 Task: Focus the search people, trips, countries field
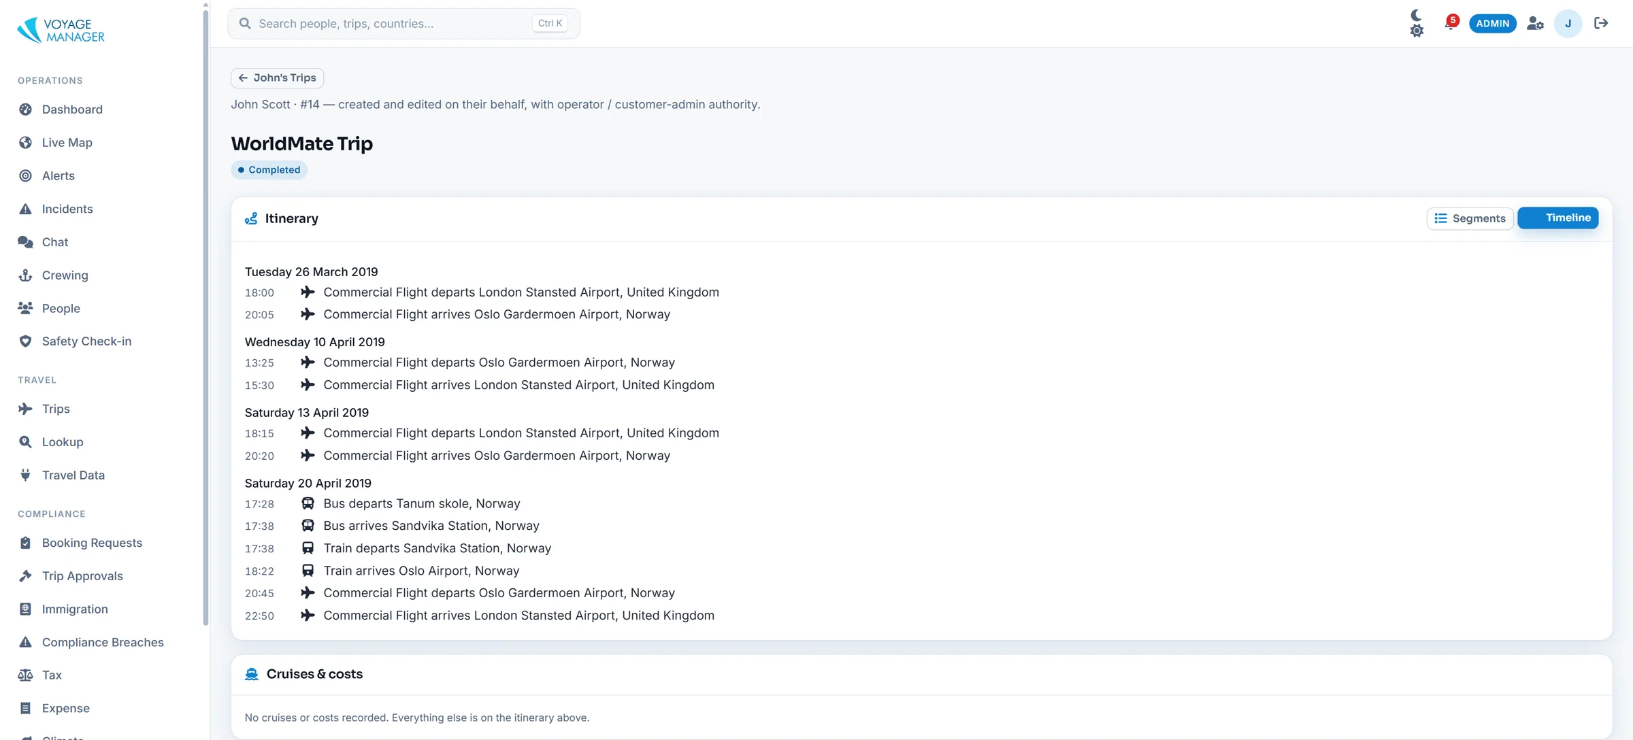(403, 24)
